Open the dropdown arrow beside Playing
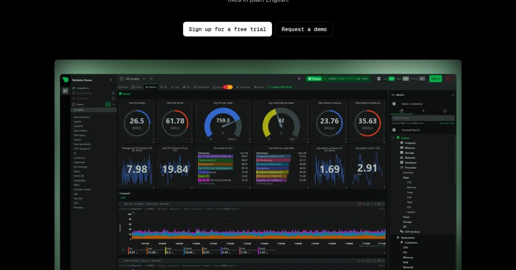 coord(325,79)
